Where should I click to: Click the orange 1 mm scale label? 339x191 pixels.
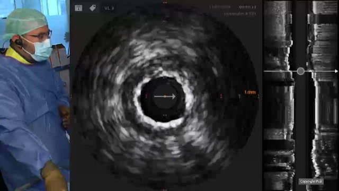tap(250, 92)
